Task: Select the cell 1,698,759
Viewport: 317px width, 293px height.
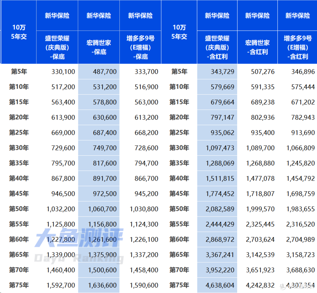Action: 301,194
